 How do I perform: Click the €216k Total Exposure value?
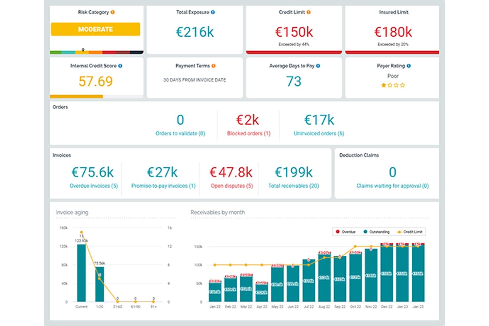195,32
